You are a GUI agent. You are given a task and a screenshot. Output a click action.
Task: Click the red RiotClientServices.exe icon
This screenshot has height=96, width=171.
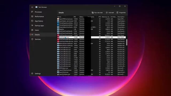click(58, 35)
